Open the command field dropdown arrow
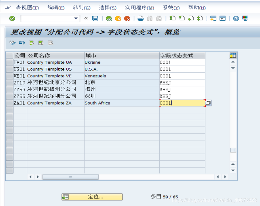The height and width of the screenshot is (206, 260). click(x=76, y=18)
